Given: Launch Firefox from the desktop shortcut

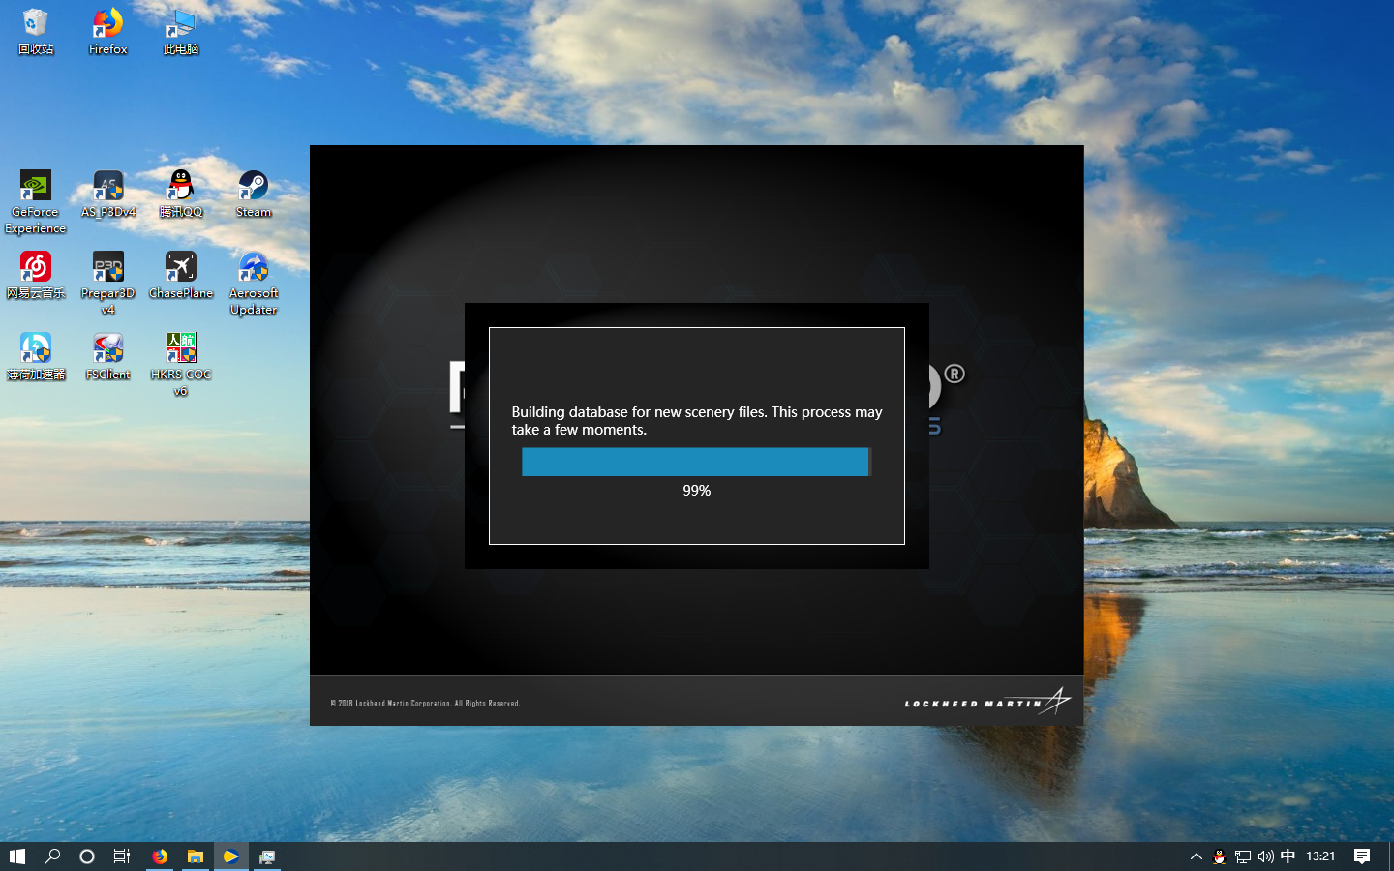Looking at the screenshot, I should (x=108, y=32).
